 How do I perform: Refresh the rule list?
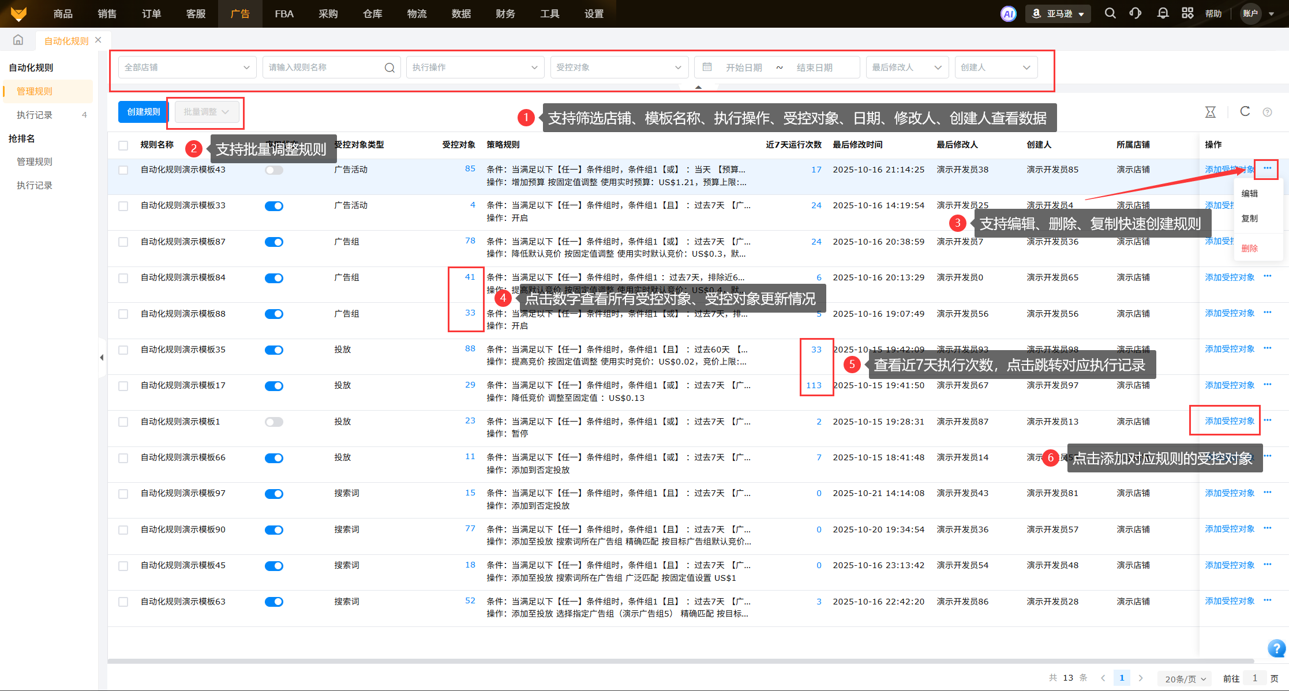1245,111
